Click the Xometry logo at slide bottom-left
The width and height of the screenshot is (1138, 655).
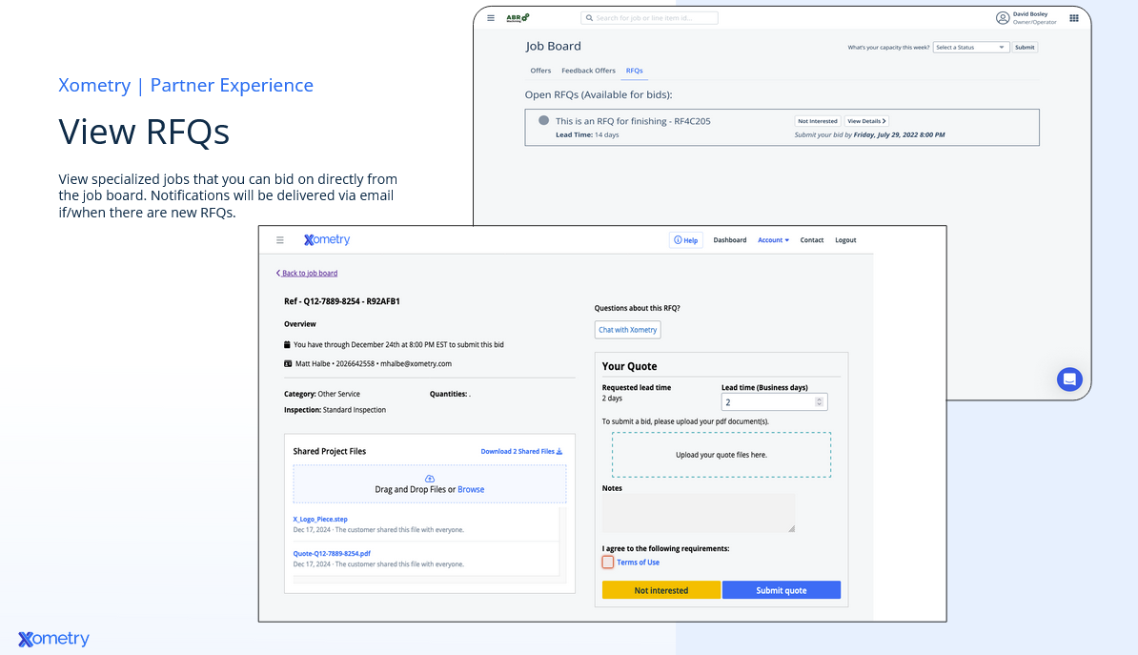pos(53,639)
